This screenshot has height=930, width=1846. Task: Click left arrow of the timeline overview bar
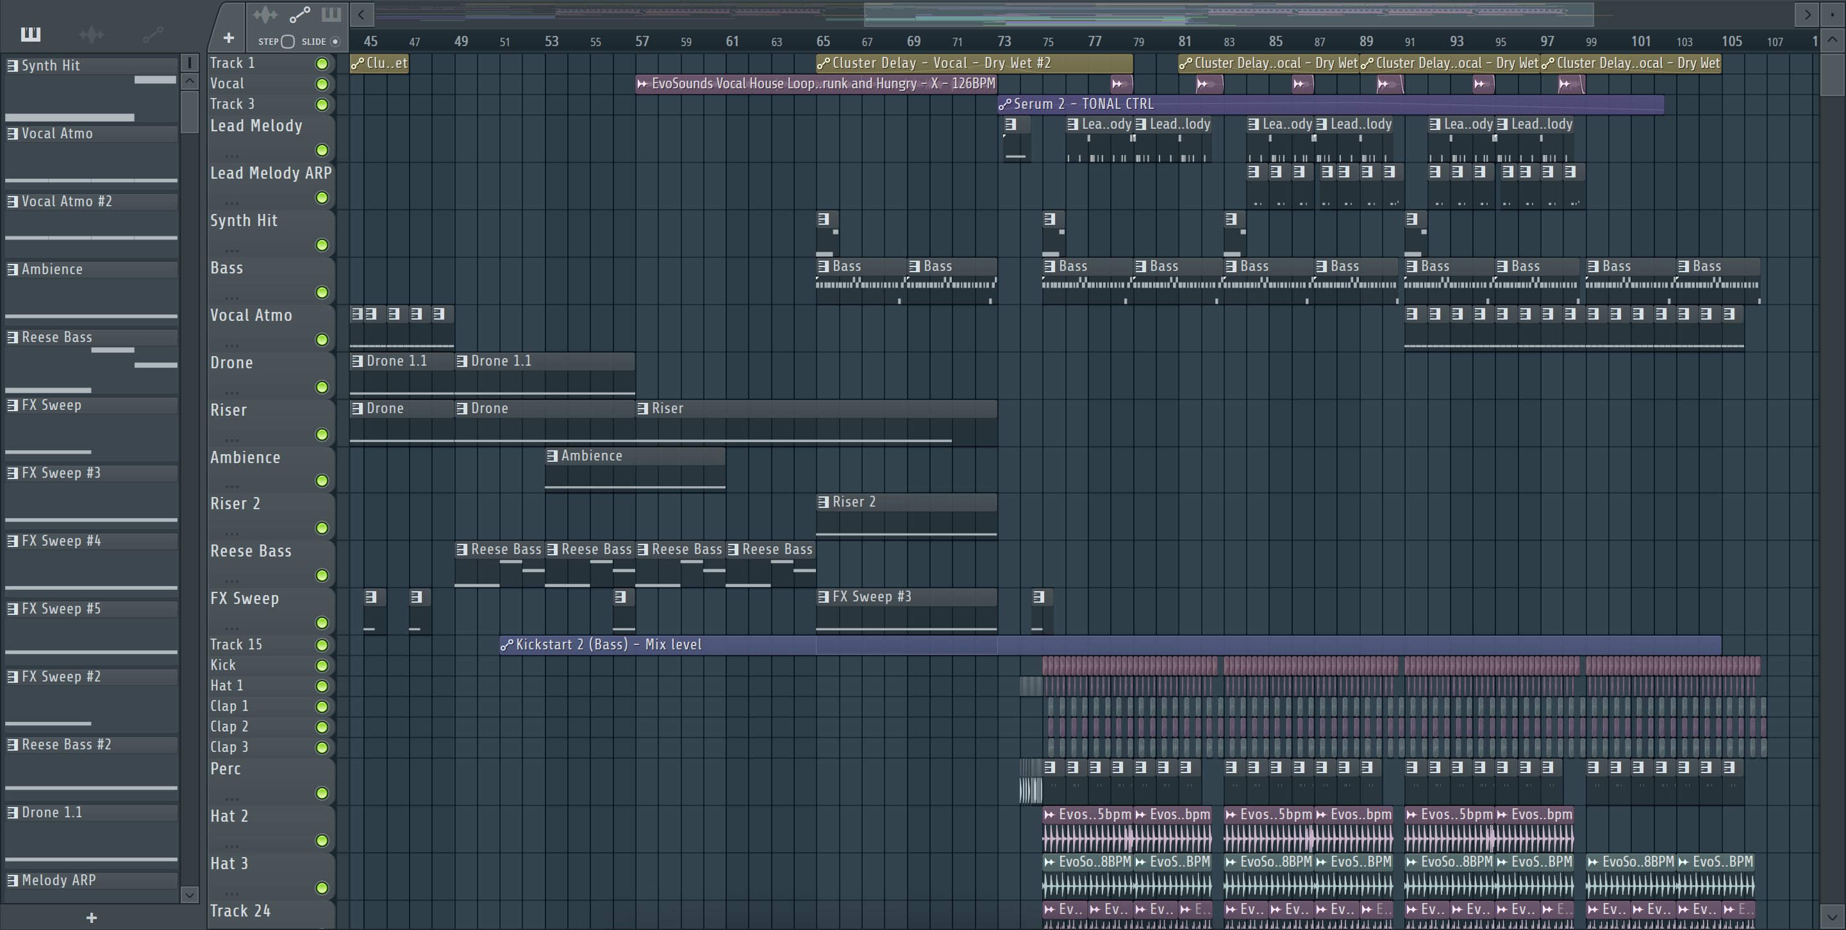click(x=361, y=14)
